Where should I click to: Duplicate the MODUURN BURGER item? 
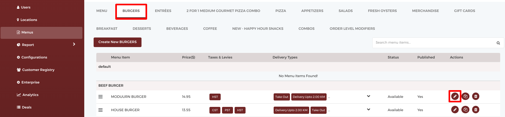point(465,96)
